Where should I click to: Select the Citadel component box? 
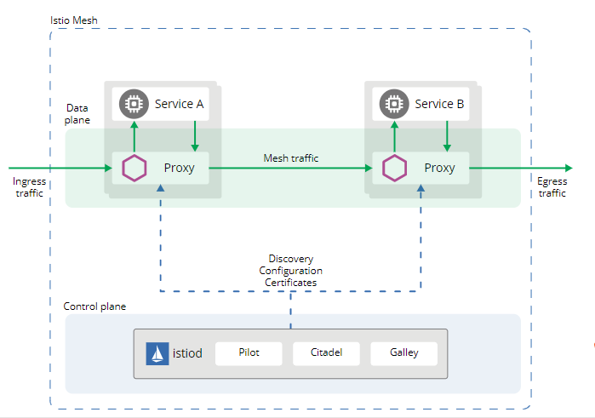(326, 353)
